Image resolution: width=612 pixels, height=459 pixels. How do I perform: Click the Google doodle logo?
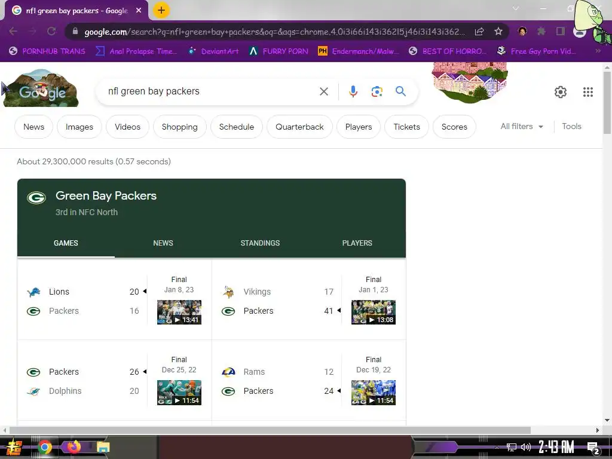(x=42, y=88)
